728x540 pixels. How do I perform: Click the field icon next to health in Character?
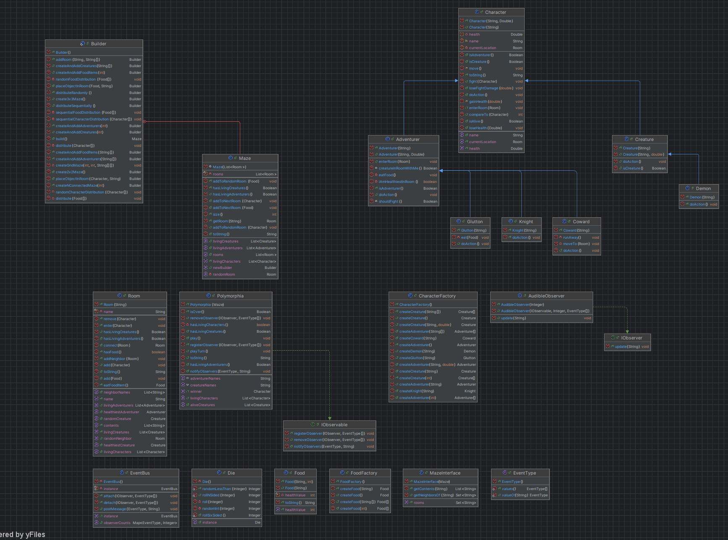pyautogui.click(x=463, y=34)
